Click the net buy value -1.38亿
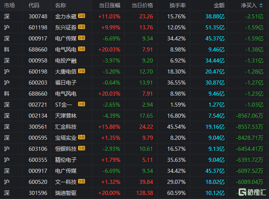 click(x=254, y=49)
